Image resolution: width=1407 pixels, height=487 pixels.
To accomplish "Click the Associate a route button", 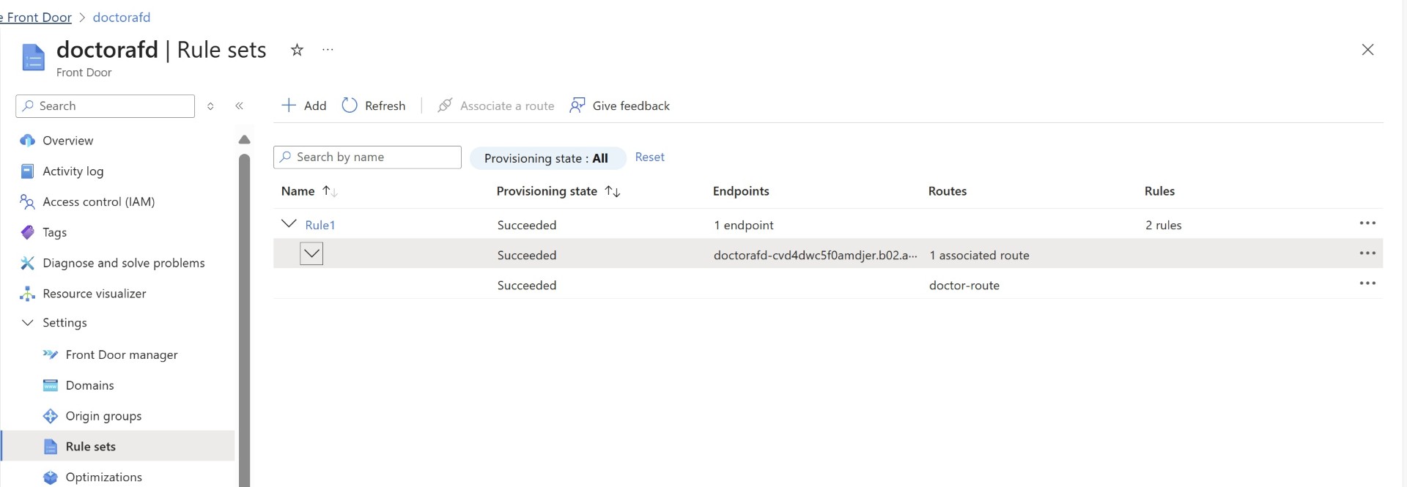I will click(x=496, y=105).
